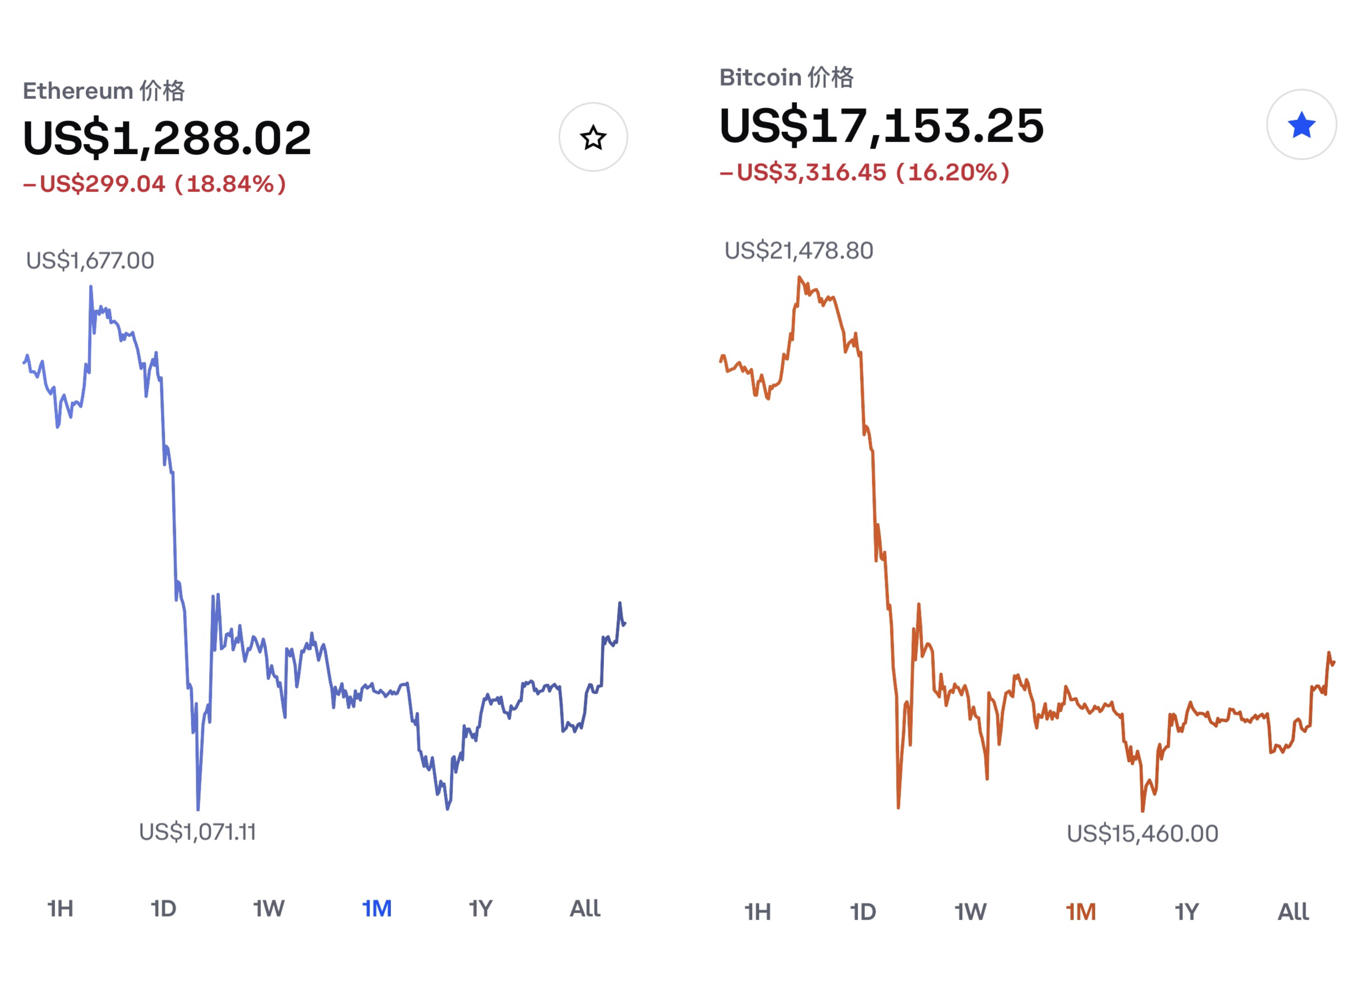Unfavorite Bitcoin using the blue star

1301,125
